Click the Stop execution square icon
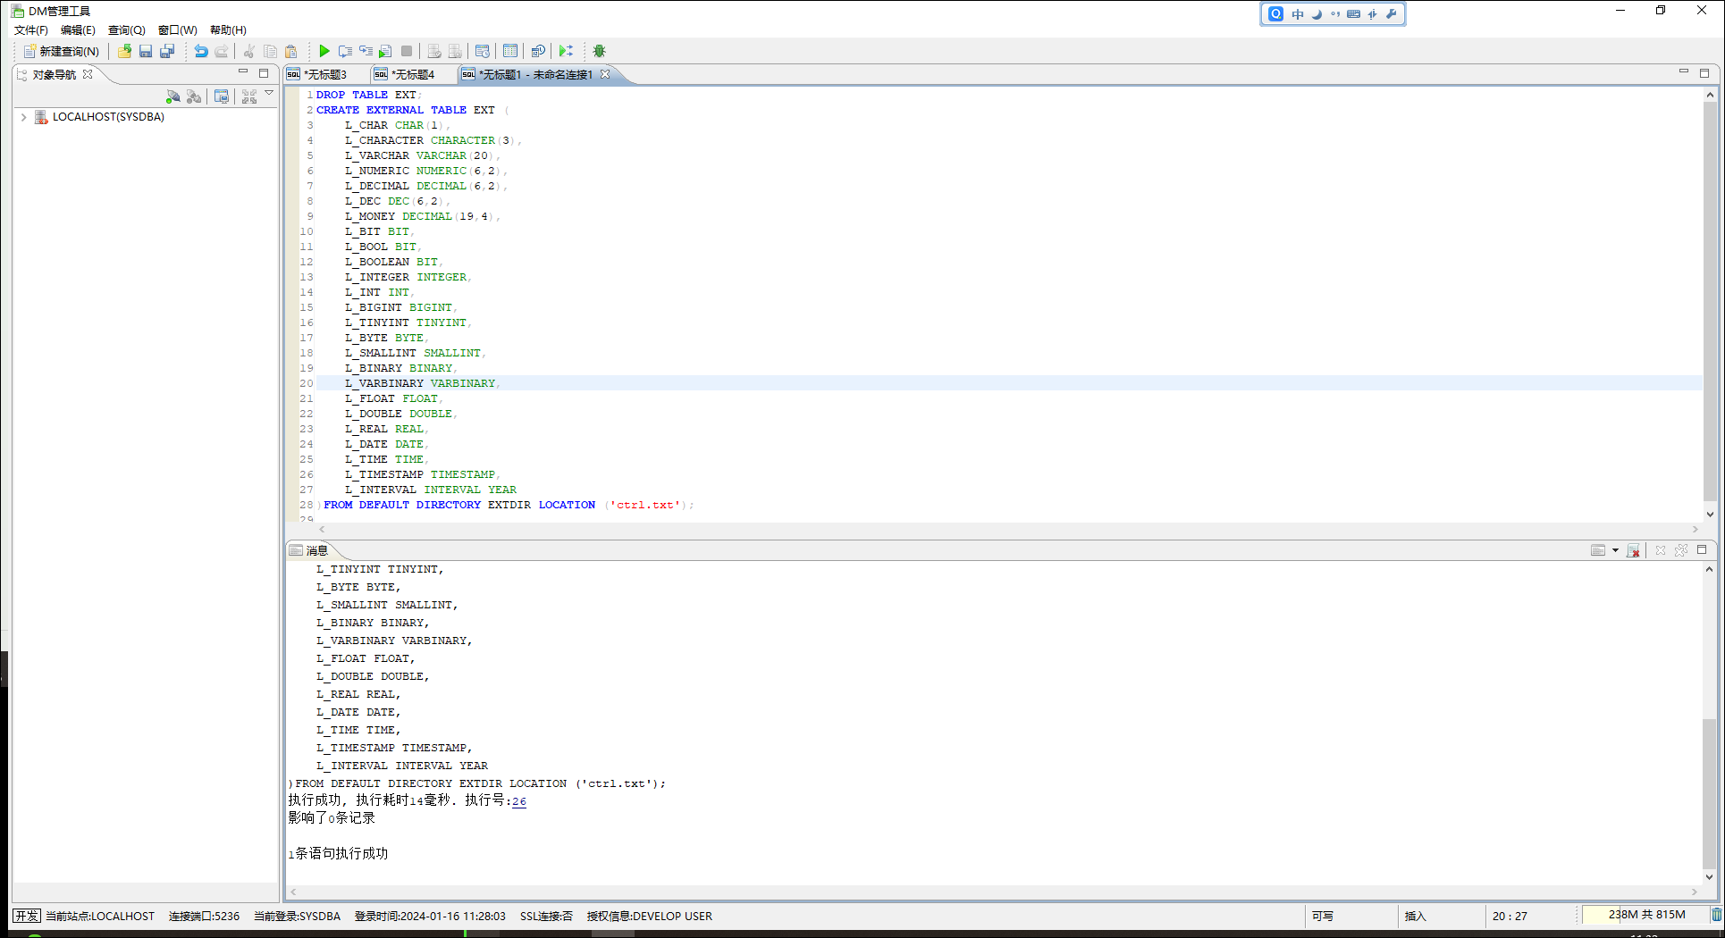Screen dimensions: 1725x938 (407, 51)
